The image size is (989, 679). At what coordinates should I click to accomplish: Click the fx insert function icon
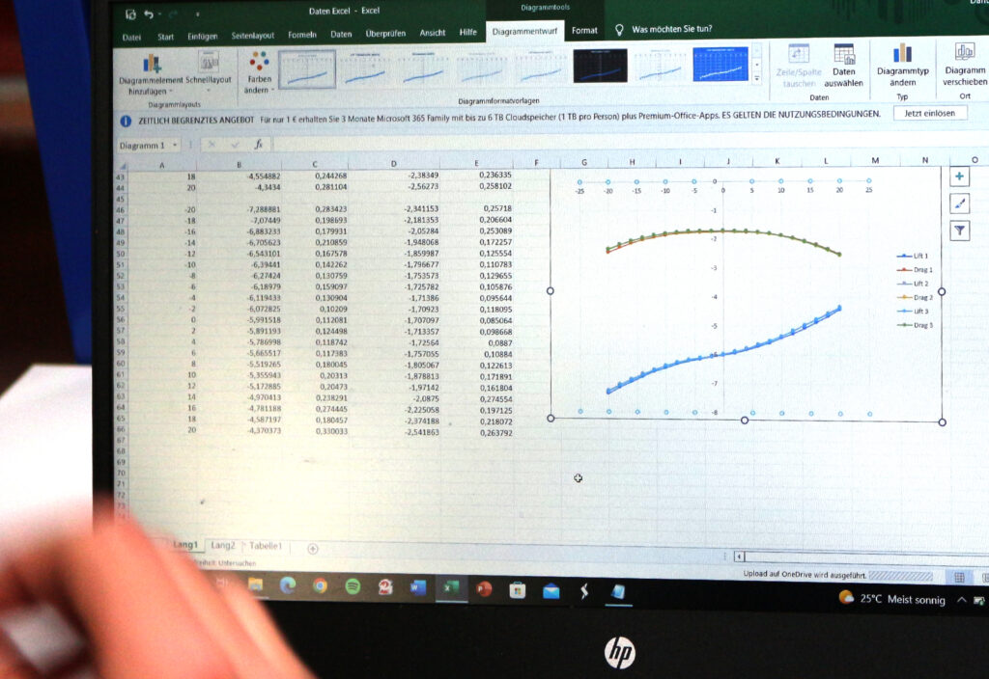(258, 145)
